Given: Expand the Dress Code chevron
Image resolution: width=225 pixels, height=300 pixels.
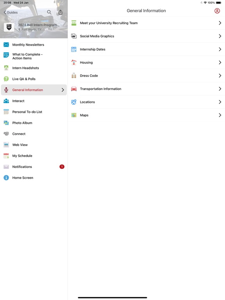Looking at the screenshot, I should click(220, 75).
